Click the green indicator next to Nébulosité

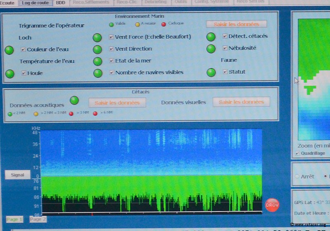[x=211, y=49]
